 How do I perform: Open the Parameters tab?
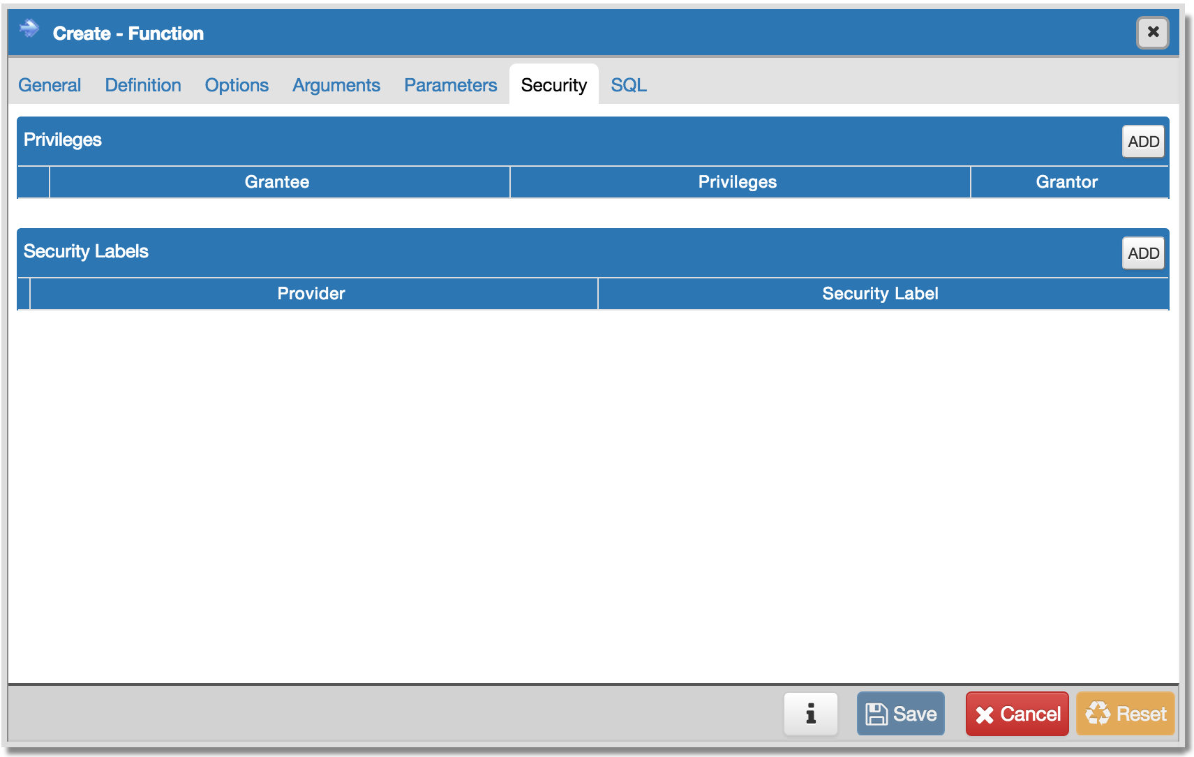450,85
